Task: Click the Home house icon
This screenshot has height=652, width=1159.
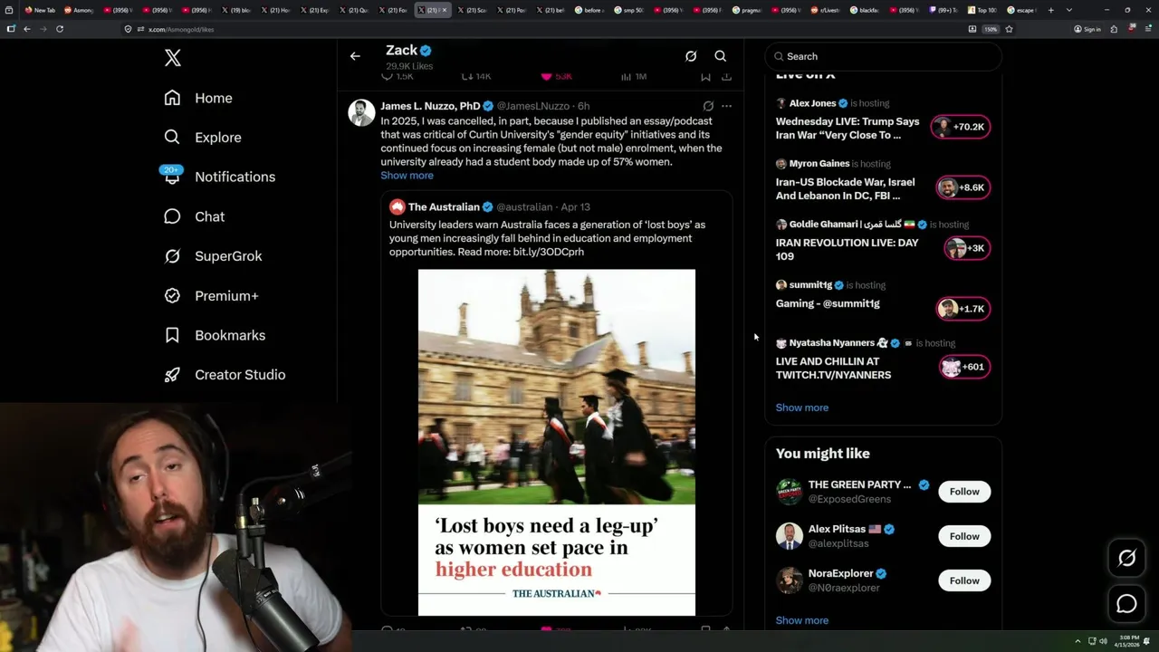Action: [x=172, y=98]
